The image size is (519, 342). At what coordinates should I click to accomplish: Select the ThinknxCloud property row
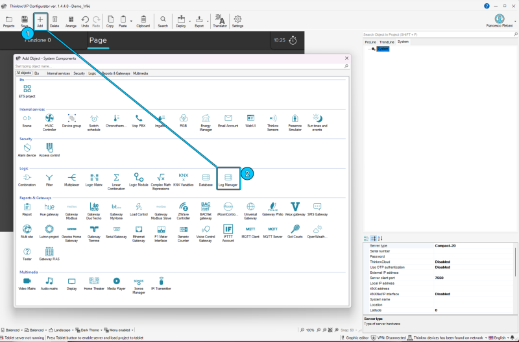tap(439, 262)
